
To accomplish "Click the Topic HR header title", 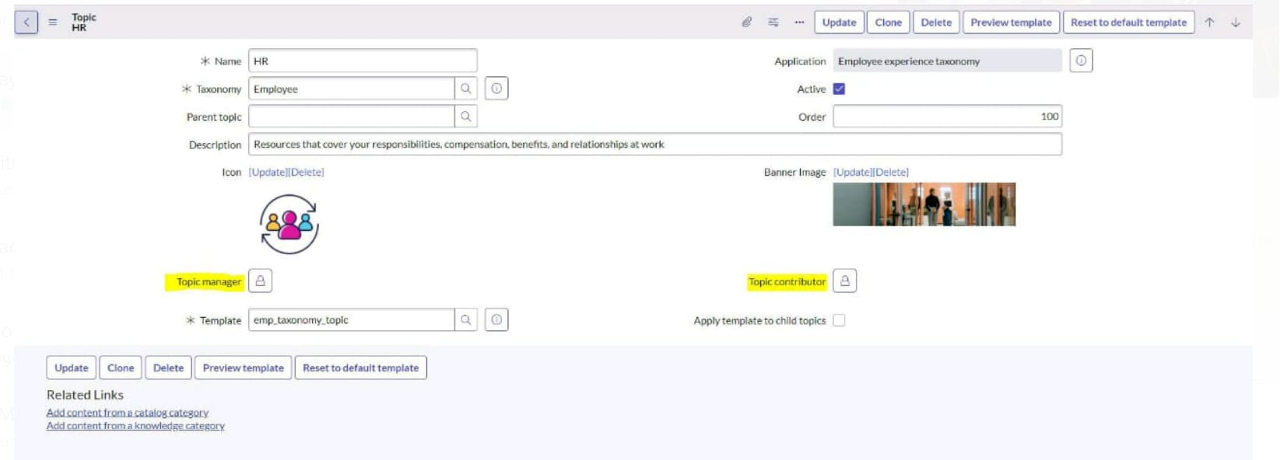I will point(84,23).
